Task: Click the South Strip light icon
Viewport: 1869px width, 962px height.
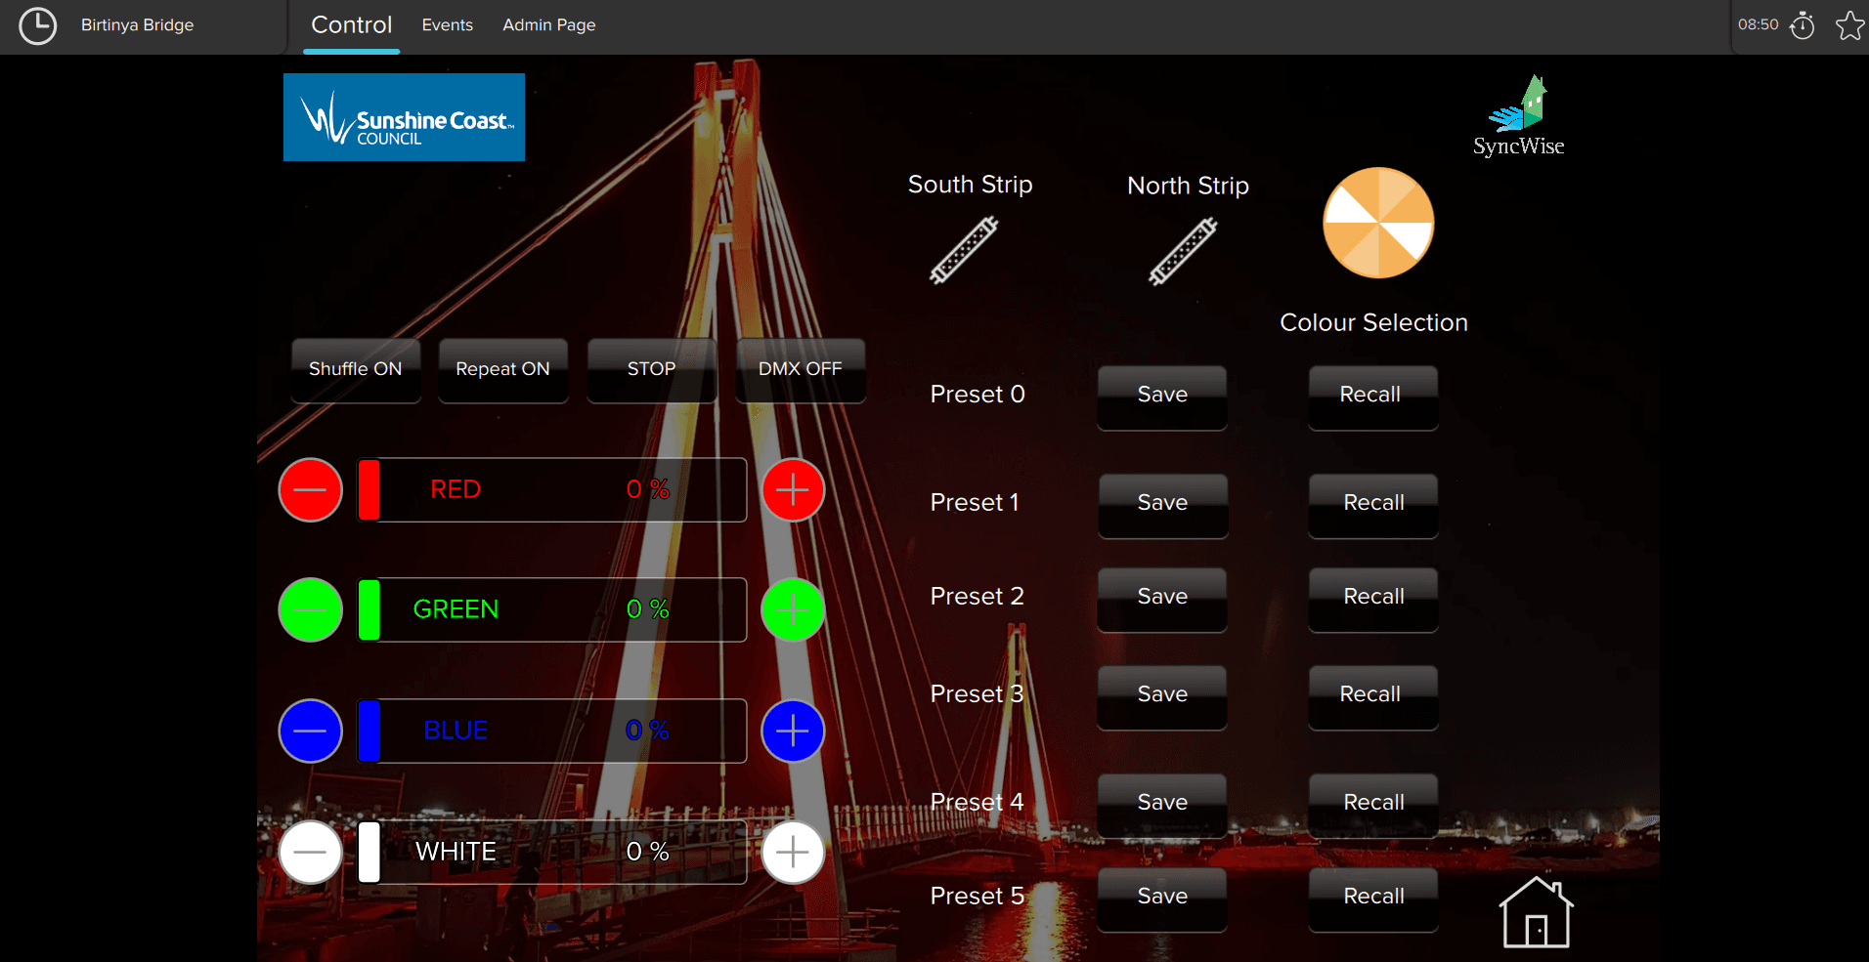Action: [x=964, y=251]
